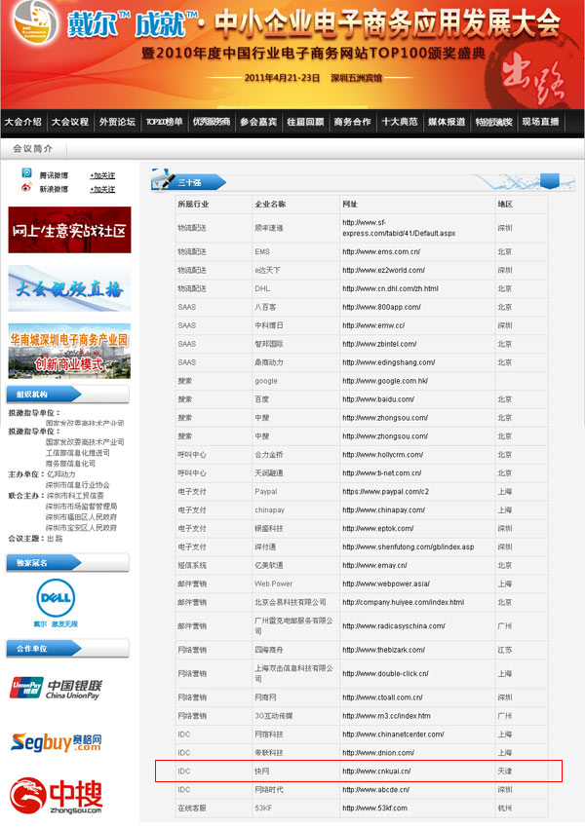Open the Dell sponsor logo

[x=57, y=603]
